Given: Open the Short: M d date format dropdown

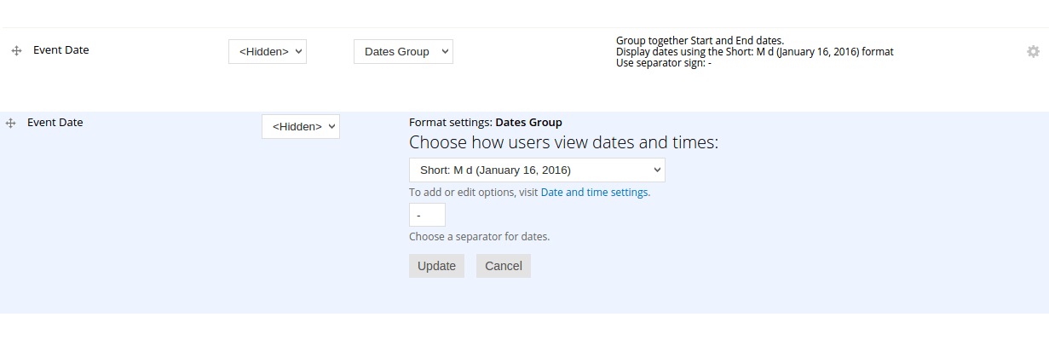Looking at the screenshot, I should click(x=537, y=170).
